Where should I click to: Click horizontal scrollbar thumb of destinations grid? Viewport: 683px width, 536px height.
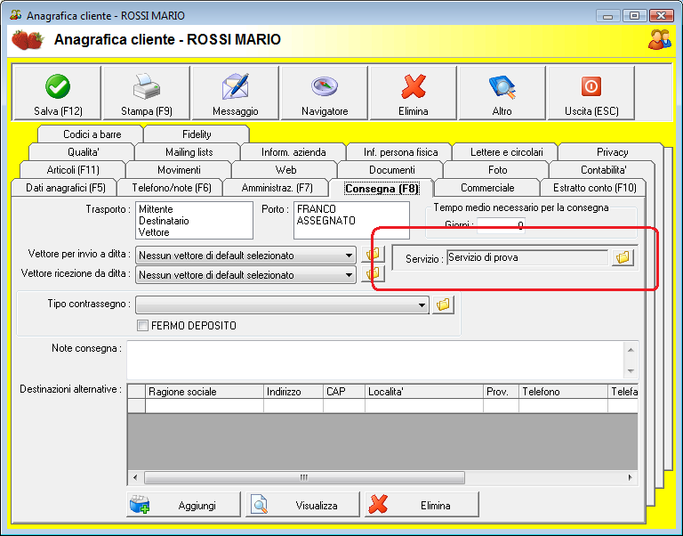pos(304,477)
